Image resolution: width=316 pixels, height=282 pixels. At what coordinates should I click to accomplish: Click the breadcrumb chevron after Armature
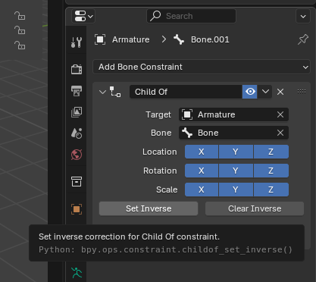[164, 39]
